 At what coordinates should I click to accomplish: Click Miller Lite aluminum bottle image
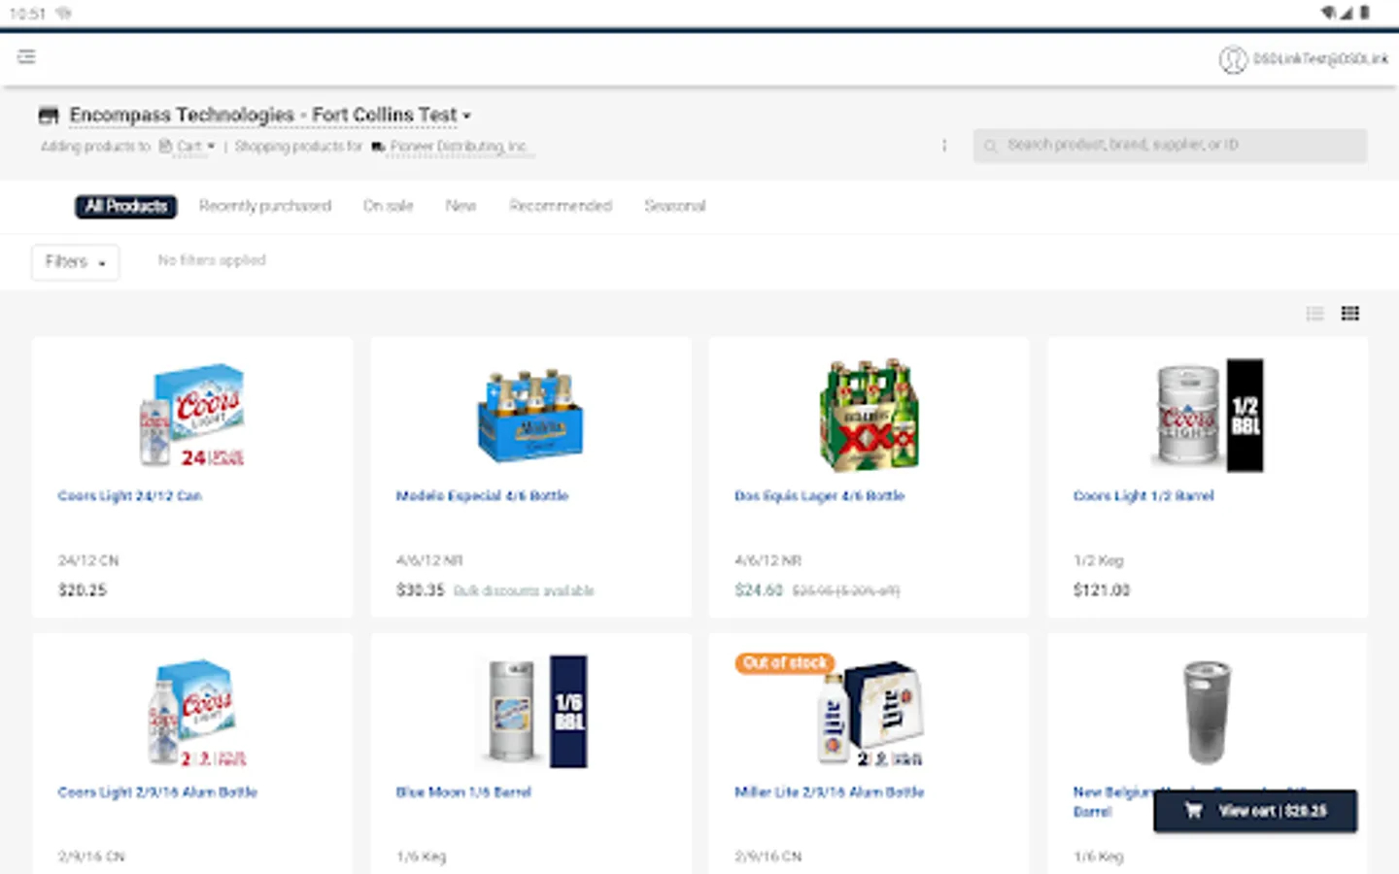(x=870, y=714)
